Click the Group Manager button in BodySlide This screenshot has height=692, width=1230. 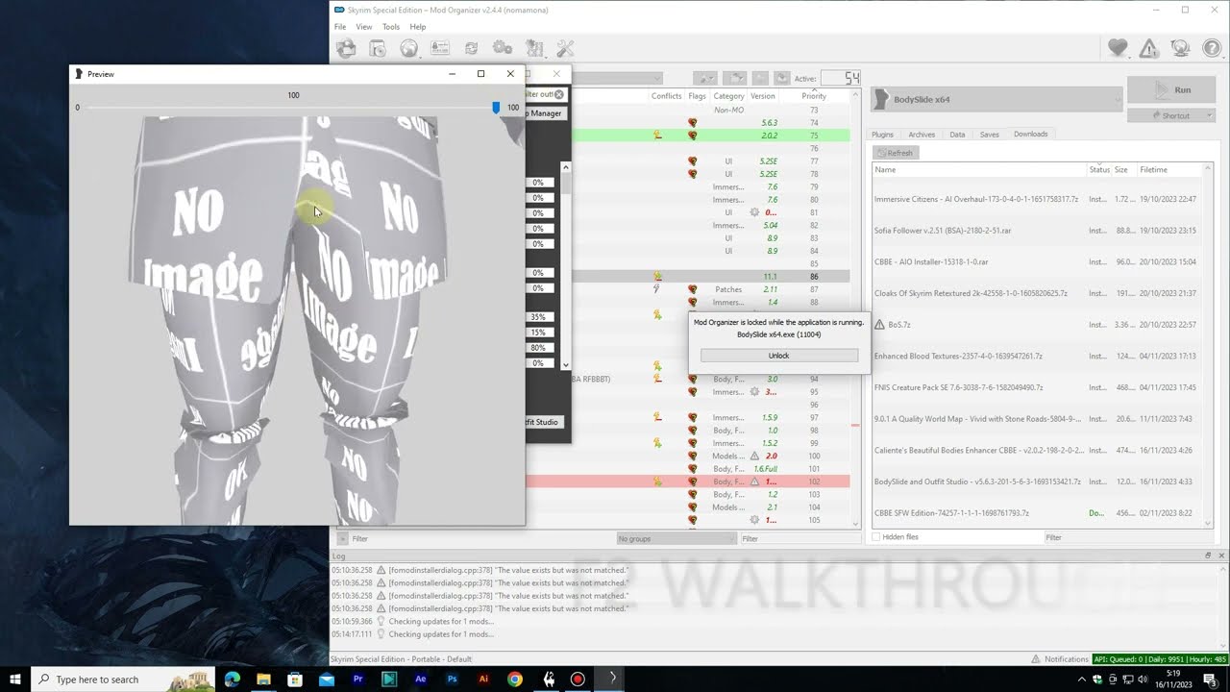[x=544, y=113]
